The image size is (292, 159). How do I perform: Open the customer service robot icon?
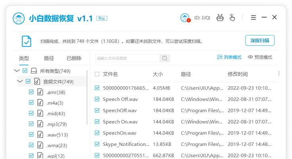click(x=220, y=18)
